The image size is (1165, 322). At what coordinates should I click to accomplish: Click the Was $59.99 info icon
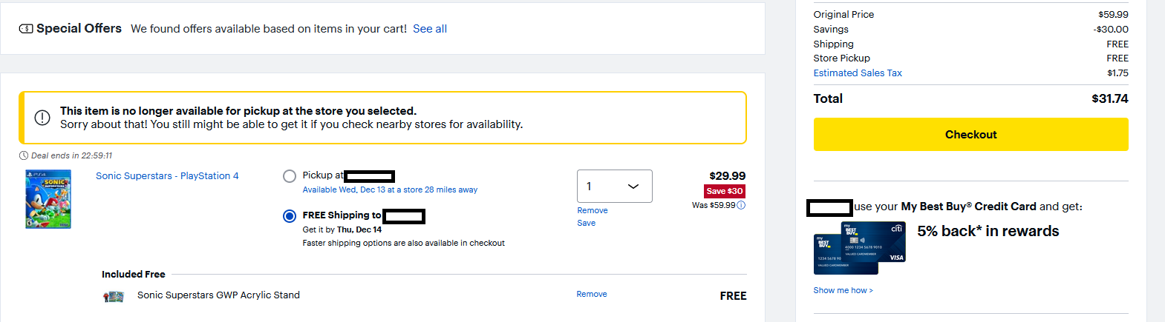tap(741, 206)
